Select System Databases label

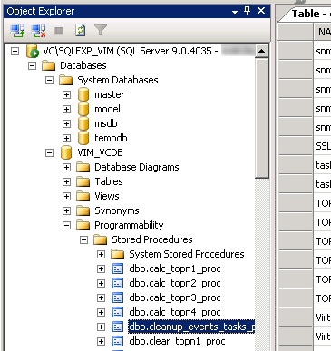click(x=118, y=80)
